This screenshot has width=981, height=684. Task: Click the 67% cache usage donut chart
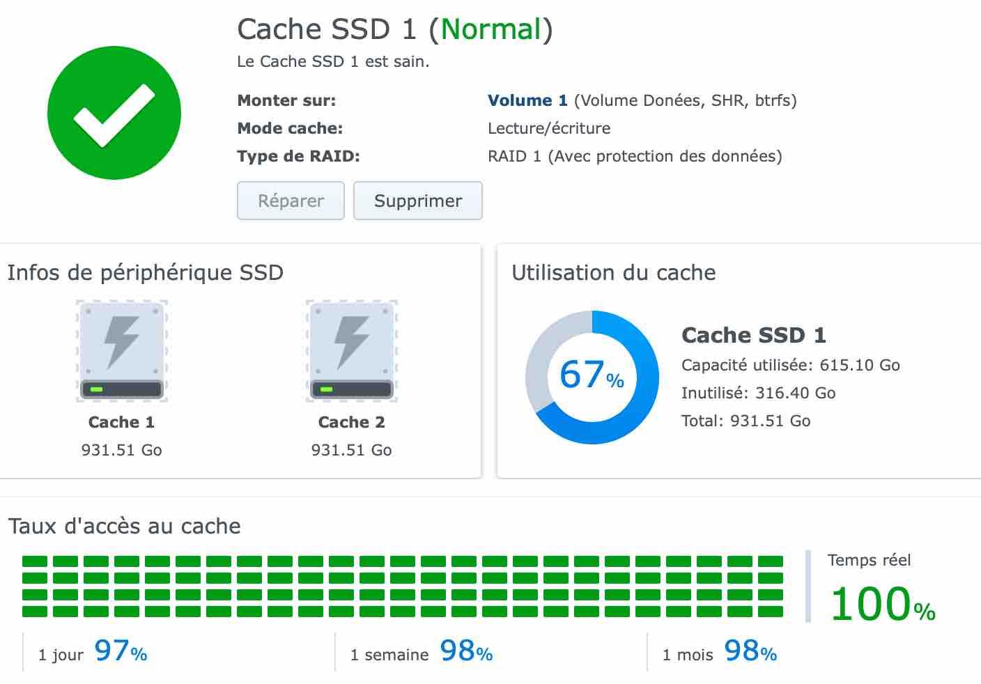[592, 377]
